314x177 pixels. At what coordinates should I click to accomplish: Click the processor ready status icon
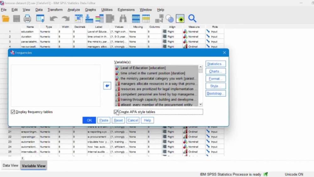point(266,174)
